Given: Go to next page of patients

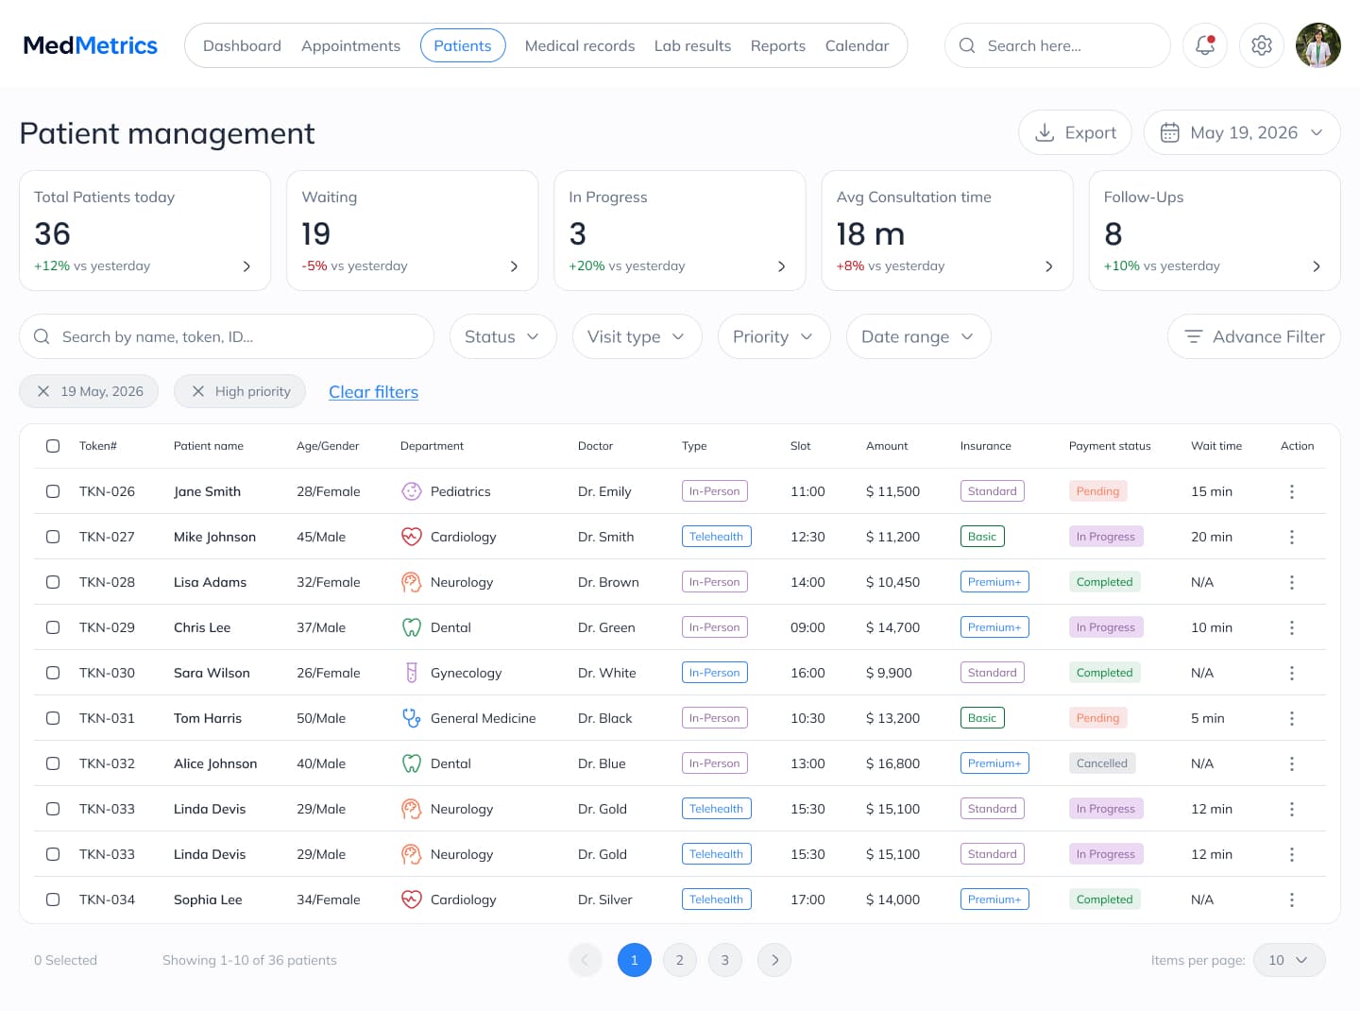Looking at the screenshot, I should point(774,960).
